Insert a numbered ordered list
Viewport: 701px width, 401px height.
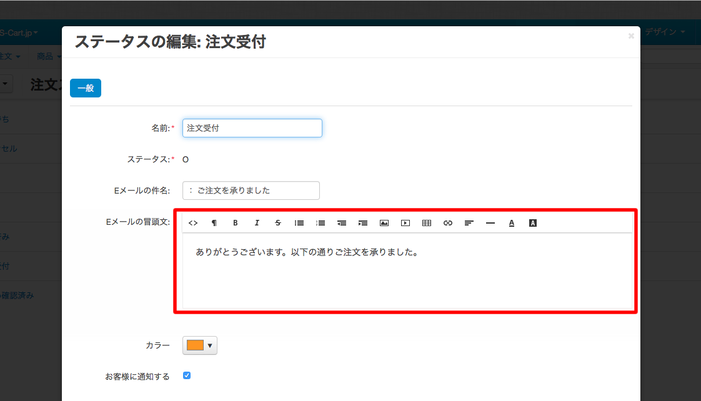321,223
